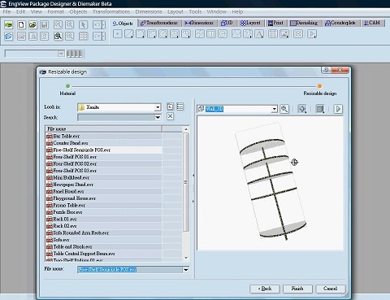The width and height of the screenshot is (390, 300).
Task: Click the barcode-like icon beside empty combo box
Action: click(75, 54)
